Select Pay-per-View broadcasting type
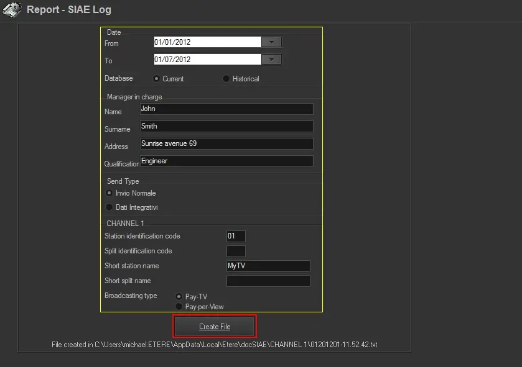 (x=180, y=307)
